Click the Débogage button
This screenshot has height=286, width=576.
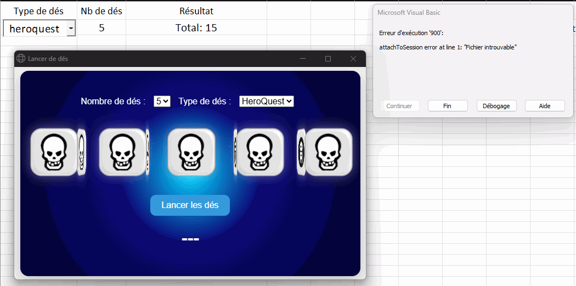pyautogui.click(x=496, y=106)
